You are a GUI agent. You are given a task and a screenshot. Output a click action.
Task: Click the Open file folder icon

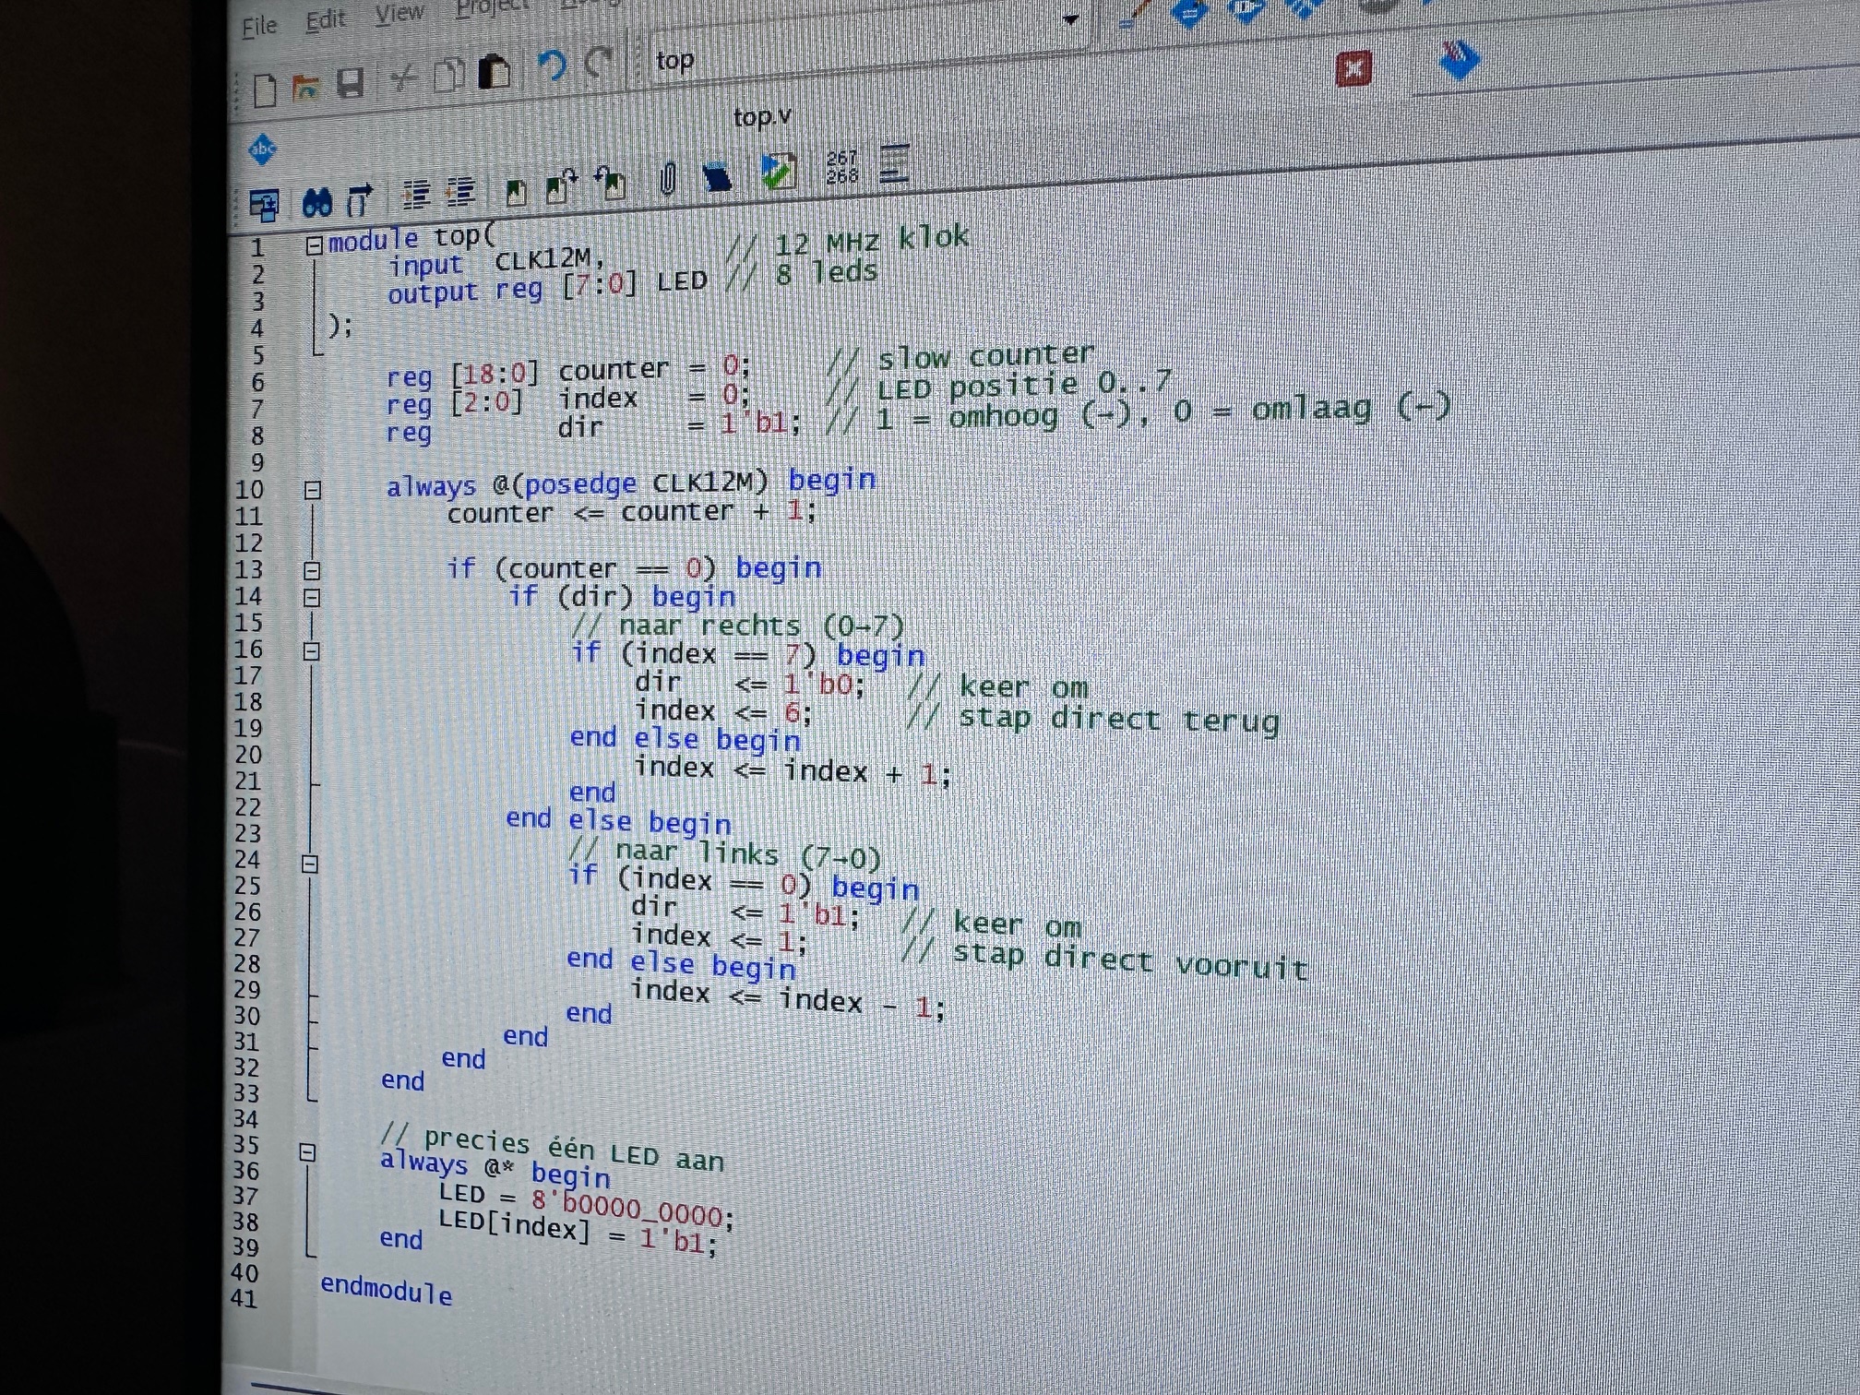[305, 88]
